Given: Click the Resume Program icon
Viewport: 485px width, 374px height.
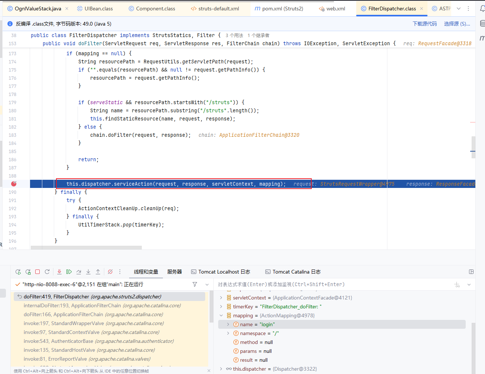Looking at the screenshot, I should pyautogui.click(x=69, y=272).
